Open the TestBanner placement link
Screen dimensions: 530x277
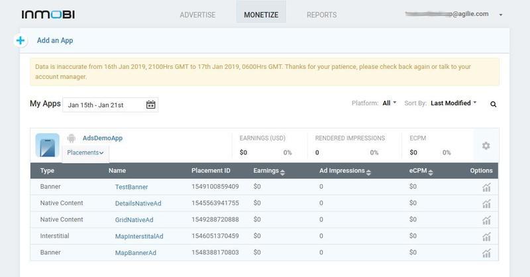click(x=131, y=188)
